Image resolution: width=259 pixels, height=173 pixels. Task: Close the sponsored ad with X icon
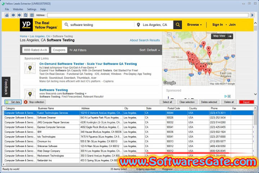tap(229, 96)
